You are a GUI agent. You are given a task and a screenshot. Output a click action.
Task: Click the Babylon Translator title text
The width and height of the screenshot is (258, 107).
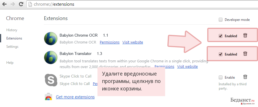pyautogui.click(x=75, y=54)
